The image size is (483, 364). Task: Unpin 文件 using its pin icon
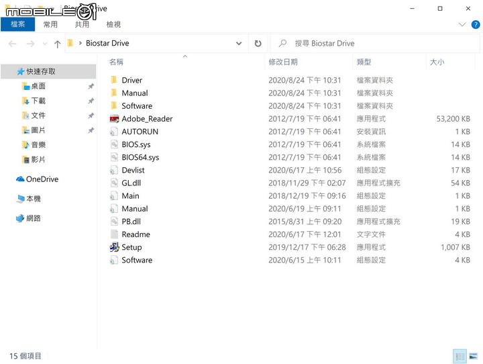point(91,116)
